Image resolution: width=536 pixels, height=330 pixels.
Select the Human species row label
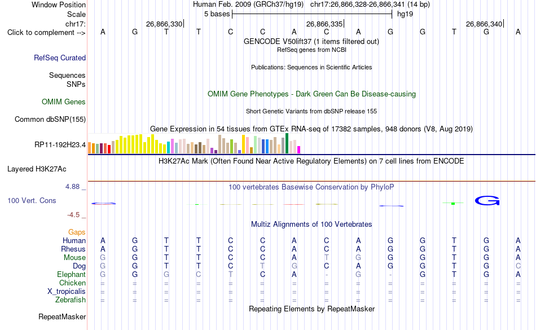coord(74,240)
